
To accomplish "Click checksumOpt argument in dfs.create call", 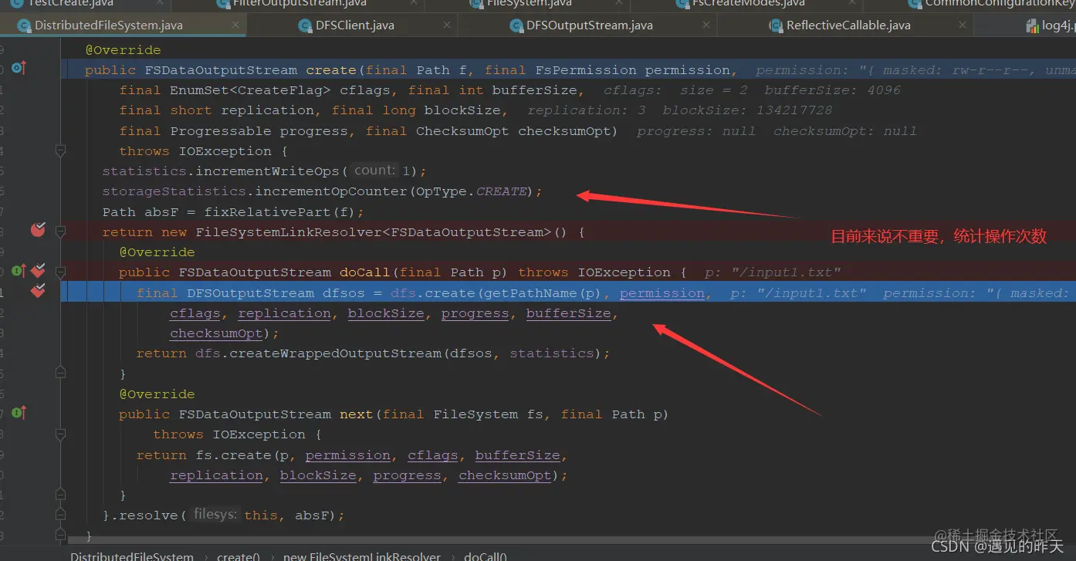I will (216, 333).
